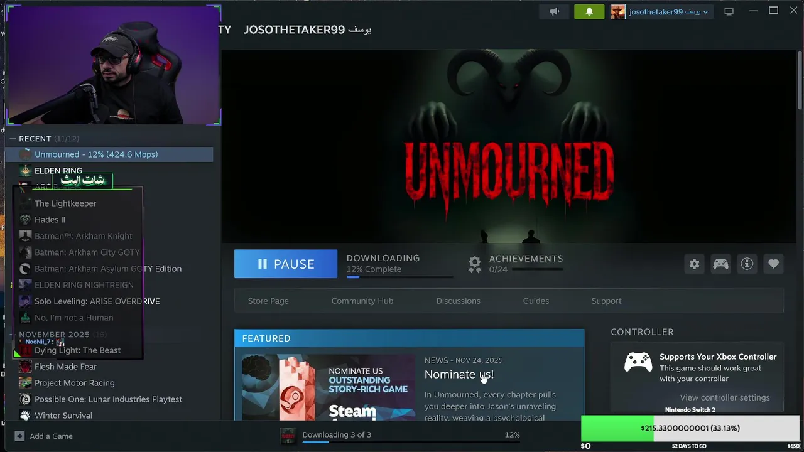Click the Hades II game icon
This screenshot has width=804, height=452.
[x=25, y=220]
